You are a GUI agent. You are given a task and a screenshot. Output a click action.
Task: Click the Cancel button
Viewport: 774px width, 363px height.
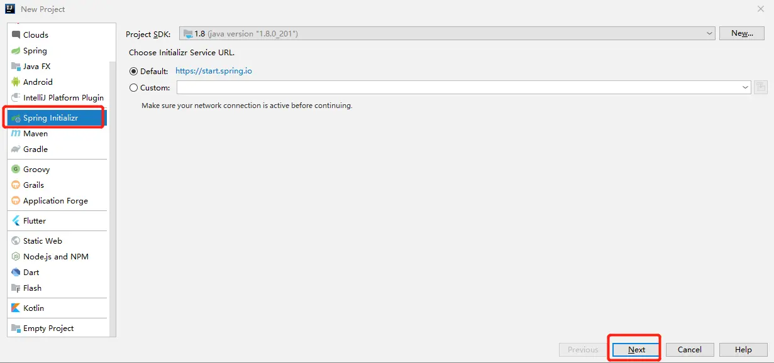pos(690,350)
